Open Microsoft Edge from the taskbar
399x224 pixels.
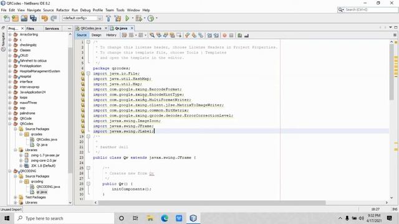coord(165,218)
